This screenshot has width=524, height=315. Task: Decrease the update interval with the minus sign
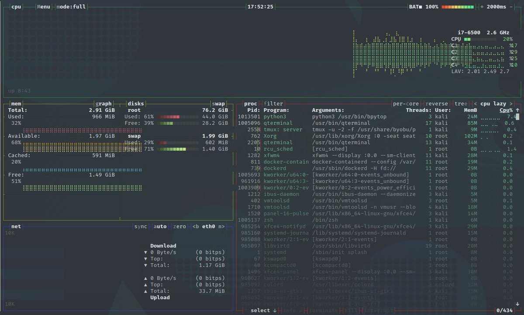click(510, 7)
